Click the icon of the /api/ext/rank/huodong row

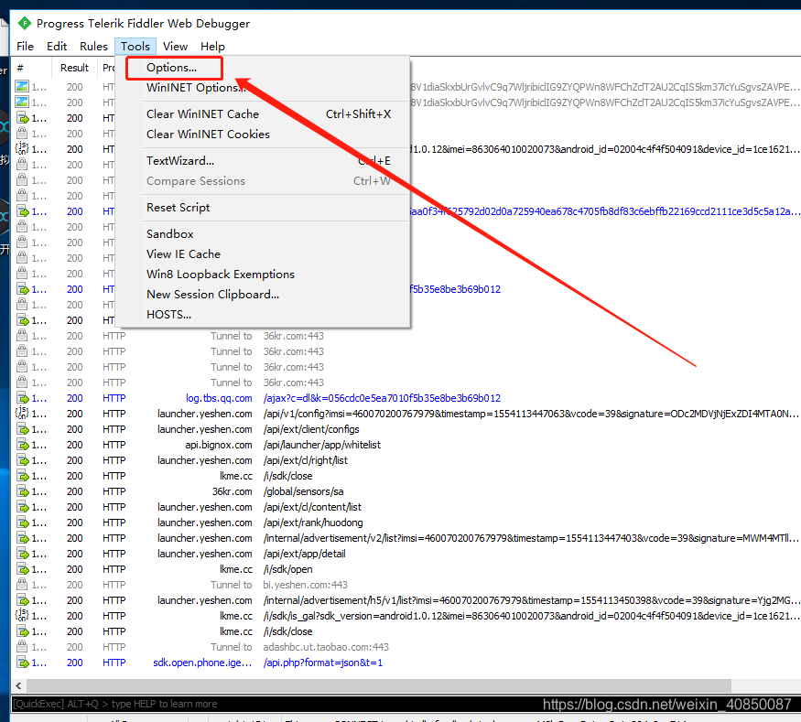tap(23, 523)
